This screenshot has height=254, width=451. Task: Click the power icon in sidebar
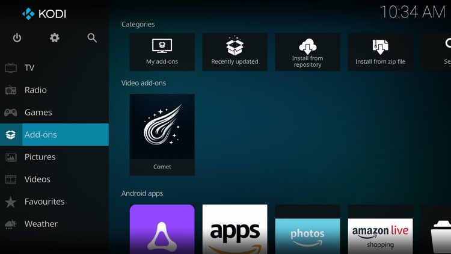(17, 38)
